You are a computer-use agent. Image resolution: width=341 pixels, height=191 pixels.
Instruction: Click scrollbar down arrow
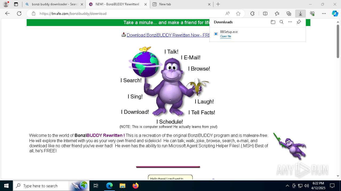point(338,176)
